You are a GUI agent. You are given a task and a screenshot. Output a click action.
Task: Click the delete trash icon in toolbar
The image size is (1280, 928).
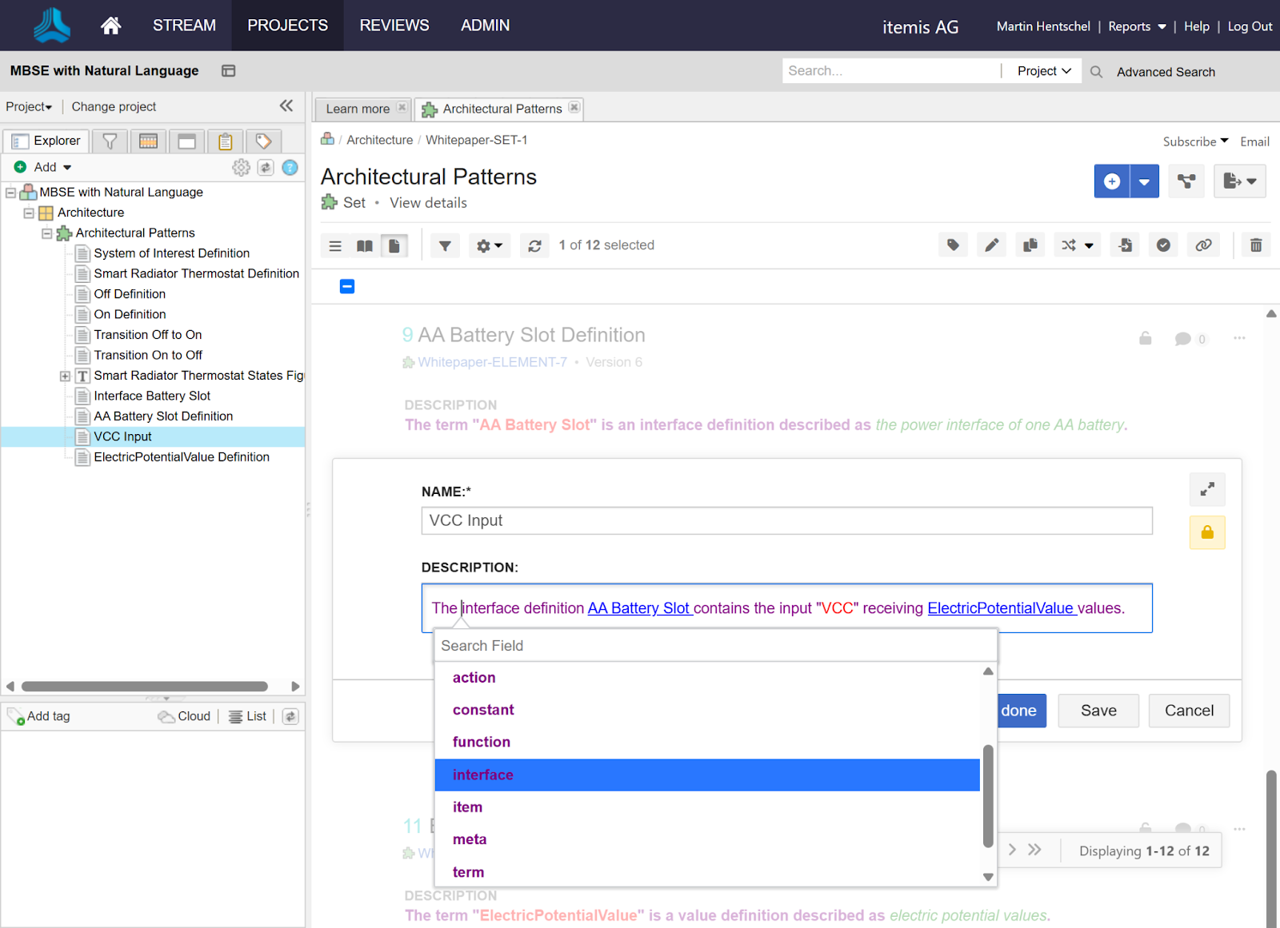(1256, 245)
